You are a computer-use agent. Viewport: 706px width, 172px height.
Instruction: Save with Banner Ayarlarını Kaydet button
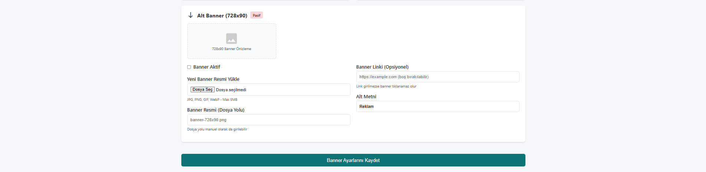click(x=353, y=160)
